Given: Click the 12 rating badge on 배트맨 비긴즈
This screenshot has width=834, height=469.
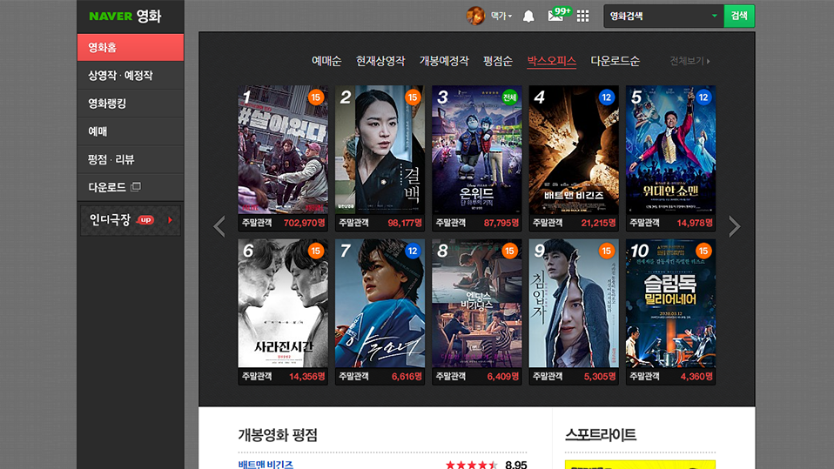Looking at the screenshot, I should click(607, 97).
